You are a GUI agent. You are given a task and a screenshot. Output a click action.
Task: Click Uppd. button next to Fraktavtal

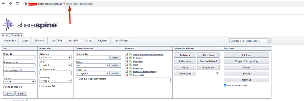(115, 74)
